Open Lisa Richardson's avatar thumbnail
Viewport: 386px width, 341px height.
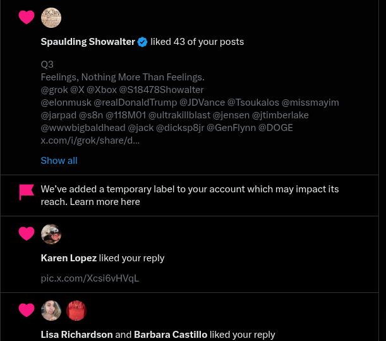[x=51, y=311]
